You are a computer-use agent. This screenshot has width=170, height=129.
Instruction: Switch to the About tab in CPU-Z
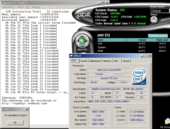click(126, 61)
